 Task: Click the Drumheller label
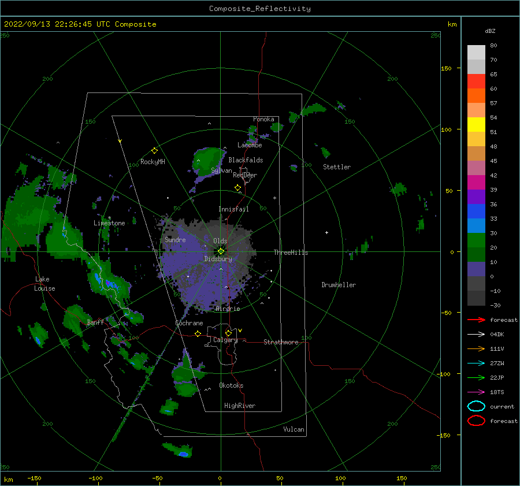point(339,285)
